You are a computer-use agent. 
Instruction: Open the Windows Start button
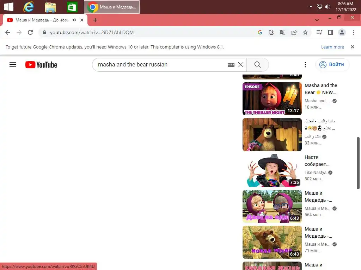9,7
